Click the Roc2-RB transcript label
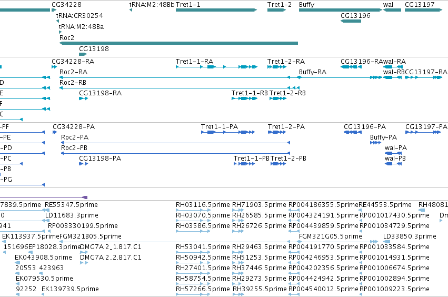The image size is (448, 297). [73, 83]
